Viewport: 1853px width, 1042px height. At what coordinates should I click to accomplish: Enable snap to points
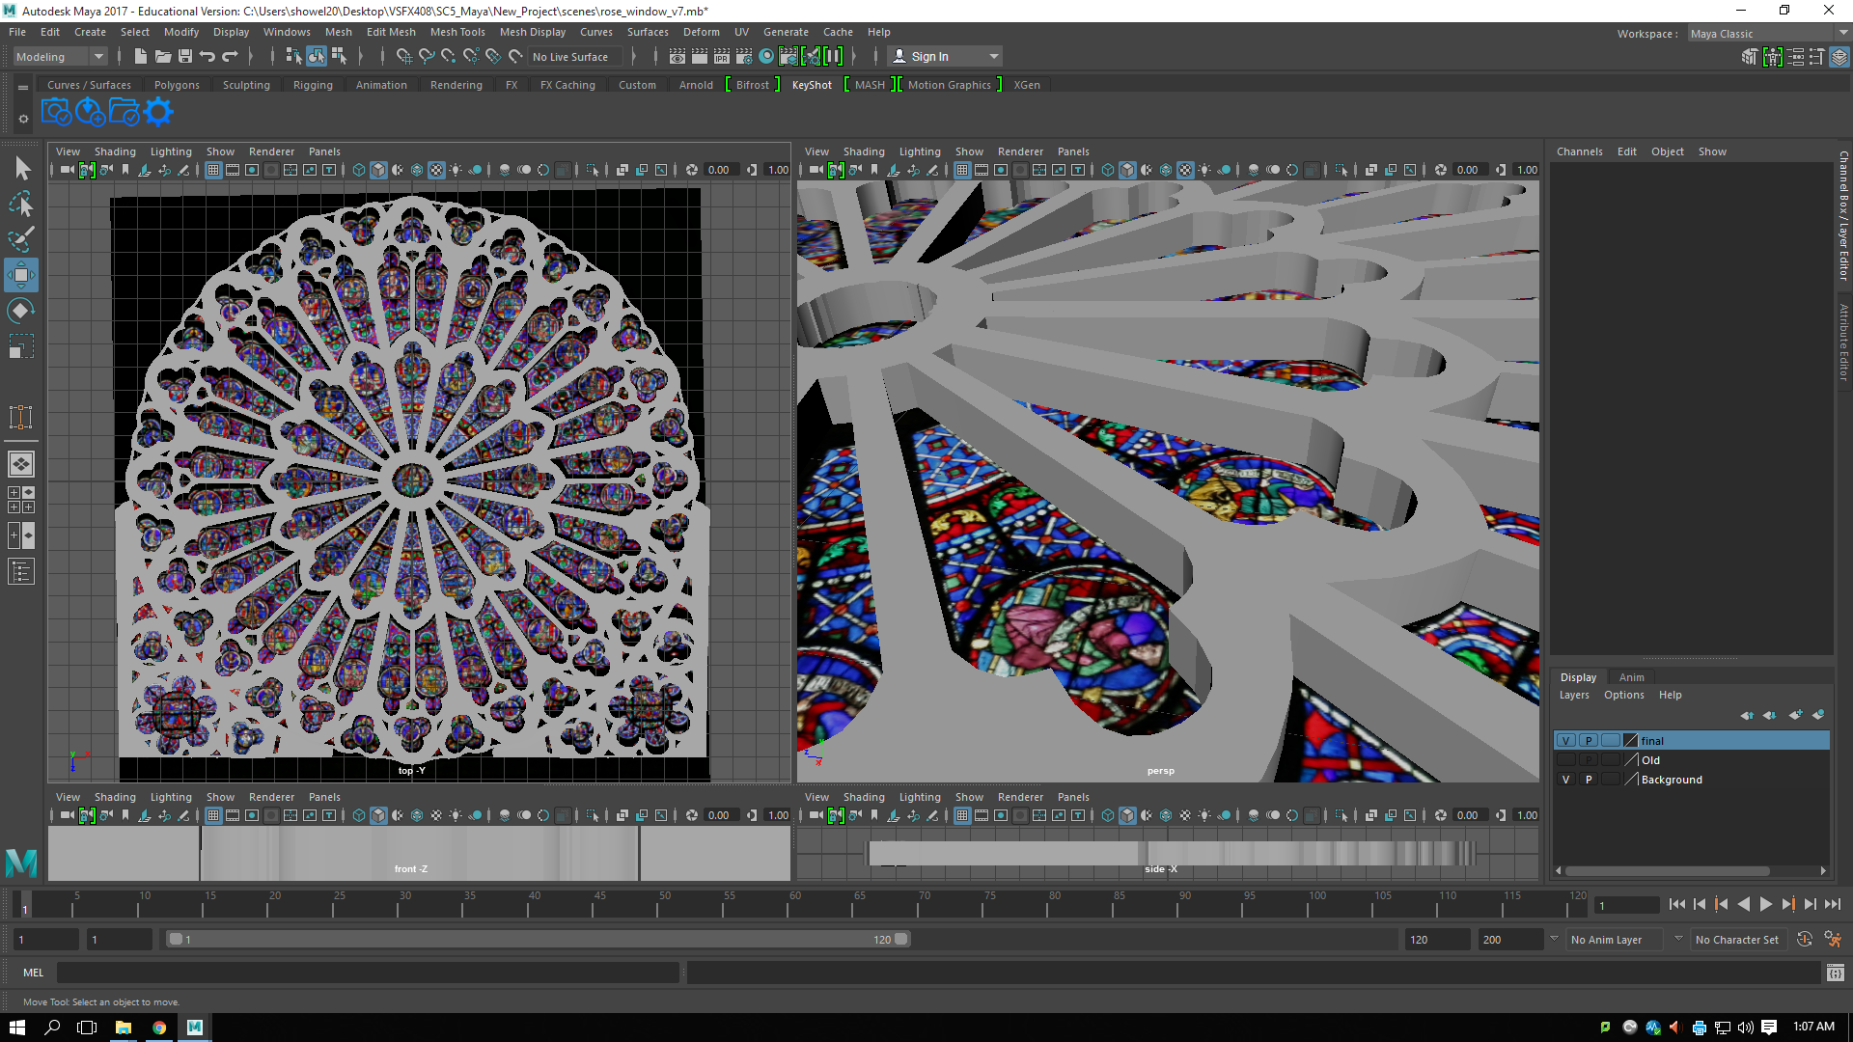(448, 56)
